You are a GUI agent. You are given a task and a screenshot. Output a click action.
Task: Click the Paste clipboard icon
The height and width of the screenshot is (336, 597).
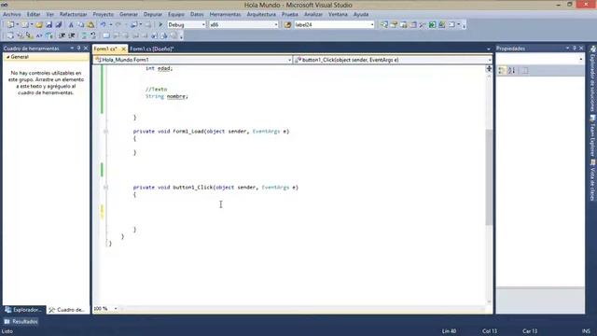(90, 25)
